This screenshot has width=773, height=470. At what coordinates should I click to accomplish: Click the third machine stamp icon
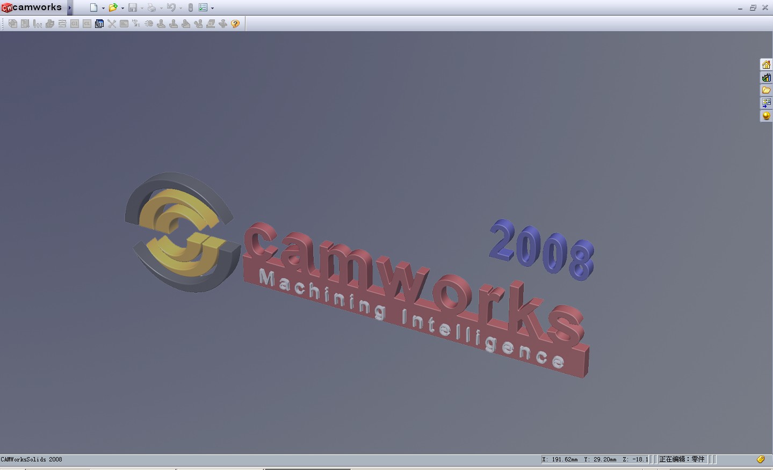[186, 24]
